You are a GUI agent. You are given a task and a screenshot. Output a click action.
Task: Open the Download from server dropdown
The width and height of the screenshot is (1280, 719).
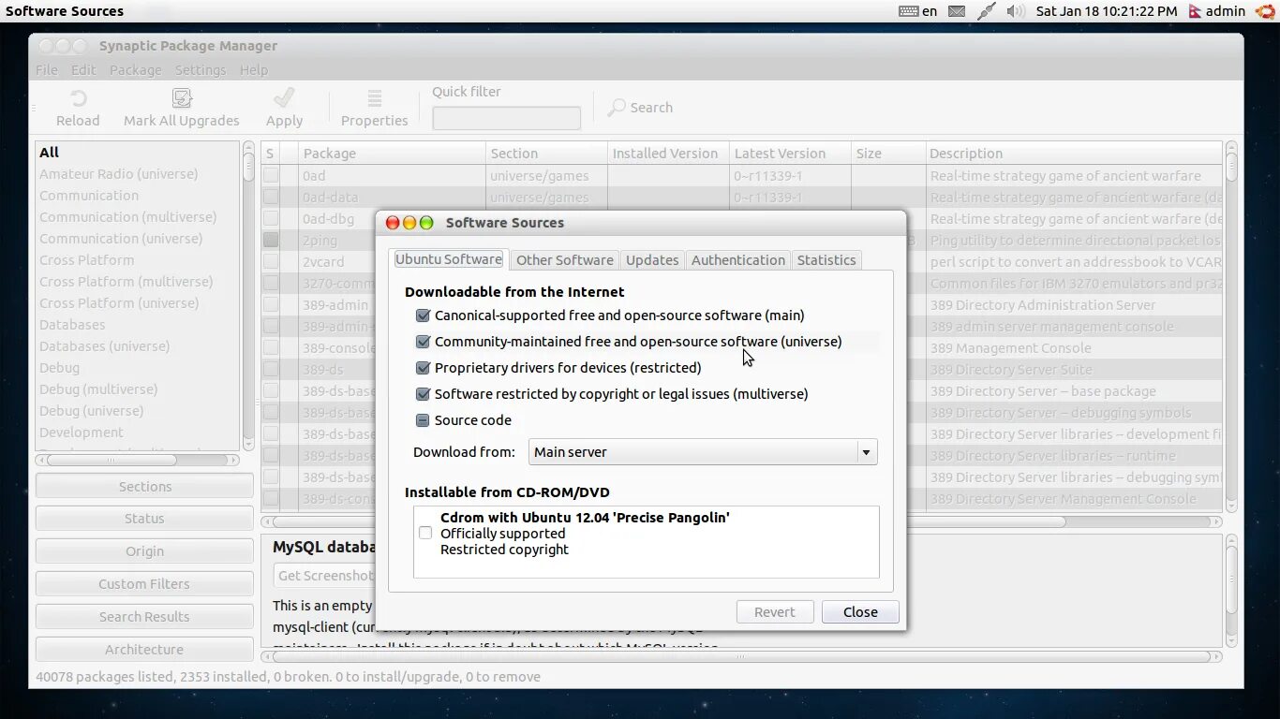703,452
